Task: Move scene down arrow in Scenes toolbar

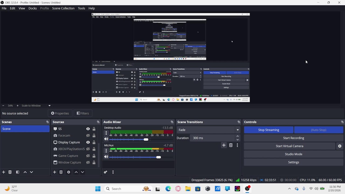Action: [31, 172]
